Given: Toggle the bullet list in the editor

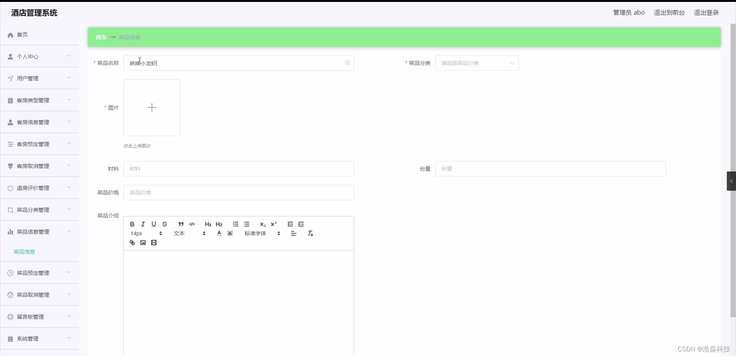Looking at the screenshot, I should [246, 224].
